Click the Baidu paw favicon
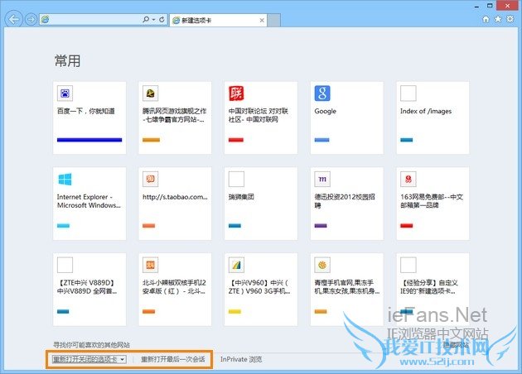522x374 pixels. coord(65,93)
